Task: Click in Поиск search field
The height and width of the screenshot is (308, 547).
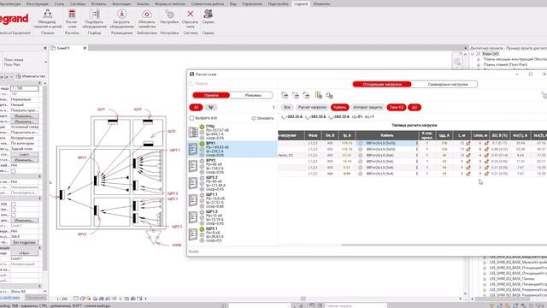Action: pos(232,84)
